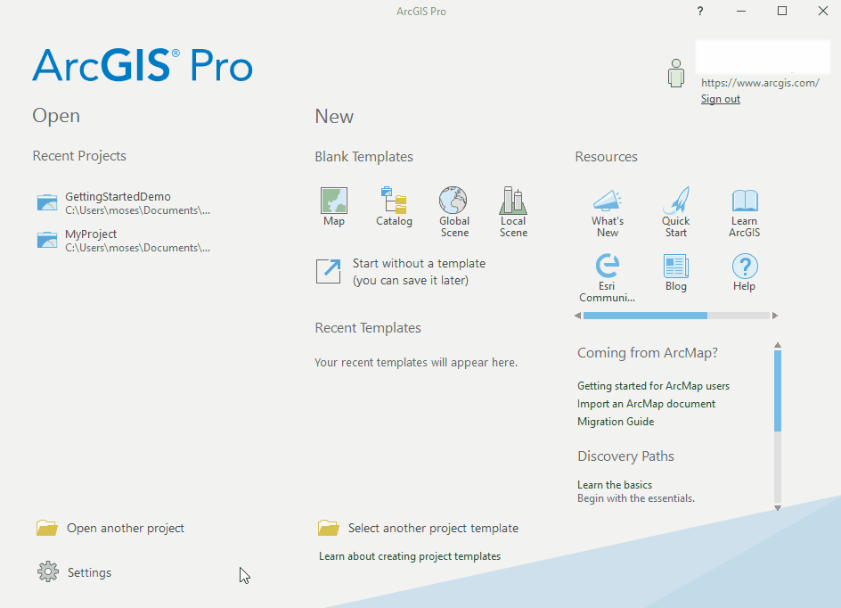Open the What's New resource
This screenshot has height=608, width=841.
[x=608, y=213]
